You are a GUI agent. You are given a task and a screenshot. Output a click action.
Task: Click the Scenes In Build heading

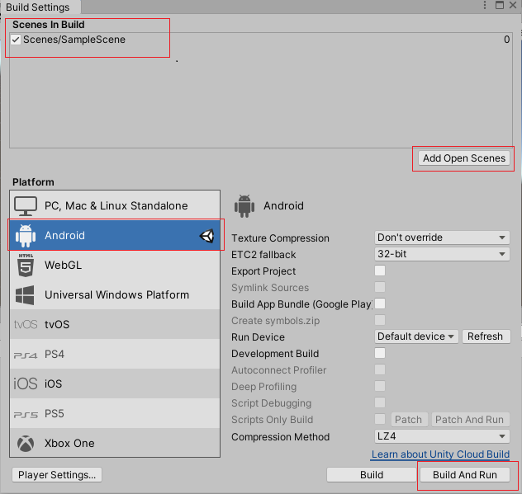tap(48, 25)
